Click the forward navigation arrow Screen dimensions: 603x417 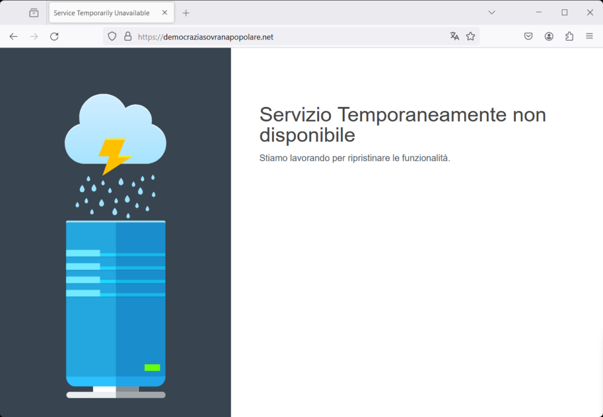point(34,36)
